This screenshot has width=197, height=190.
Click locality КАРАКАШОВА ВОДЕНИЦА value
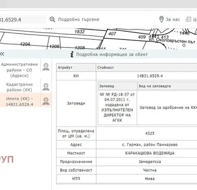[x=150, y=153]
